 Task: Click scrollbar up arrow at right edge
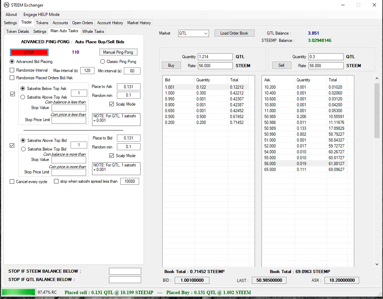(x=377, y=79)
